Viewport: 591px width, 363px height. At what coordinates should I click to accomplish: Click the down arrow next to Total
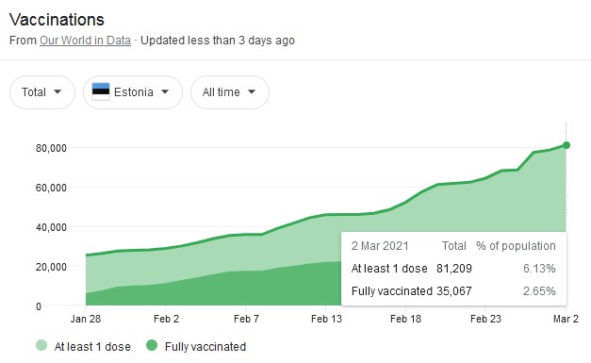57,91
